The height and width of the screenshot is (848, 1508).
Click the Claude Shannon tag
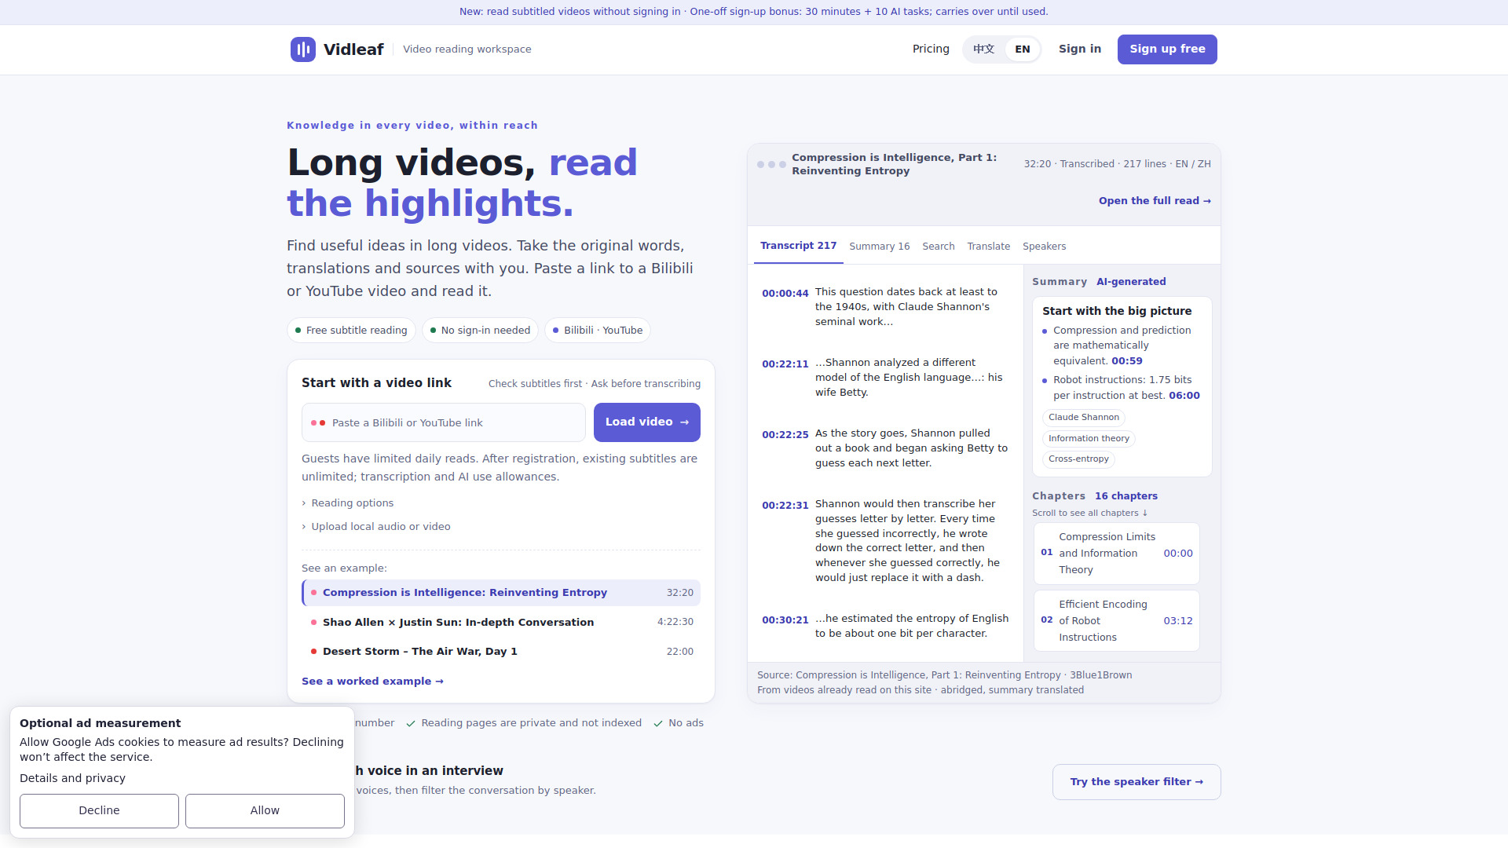click(x=1084, y=418)
